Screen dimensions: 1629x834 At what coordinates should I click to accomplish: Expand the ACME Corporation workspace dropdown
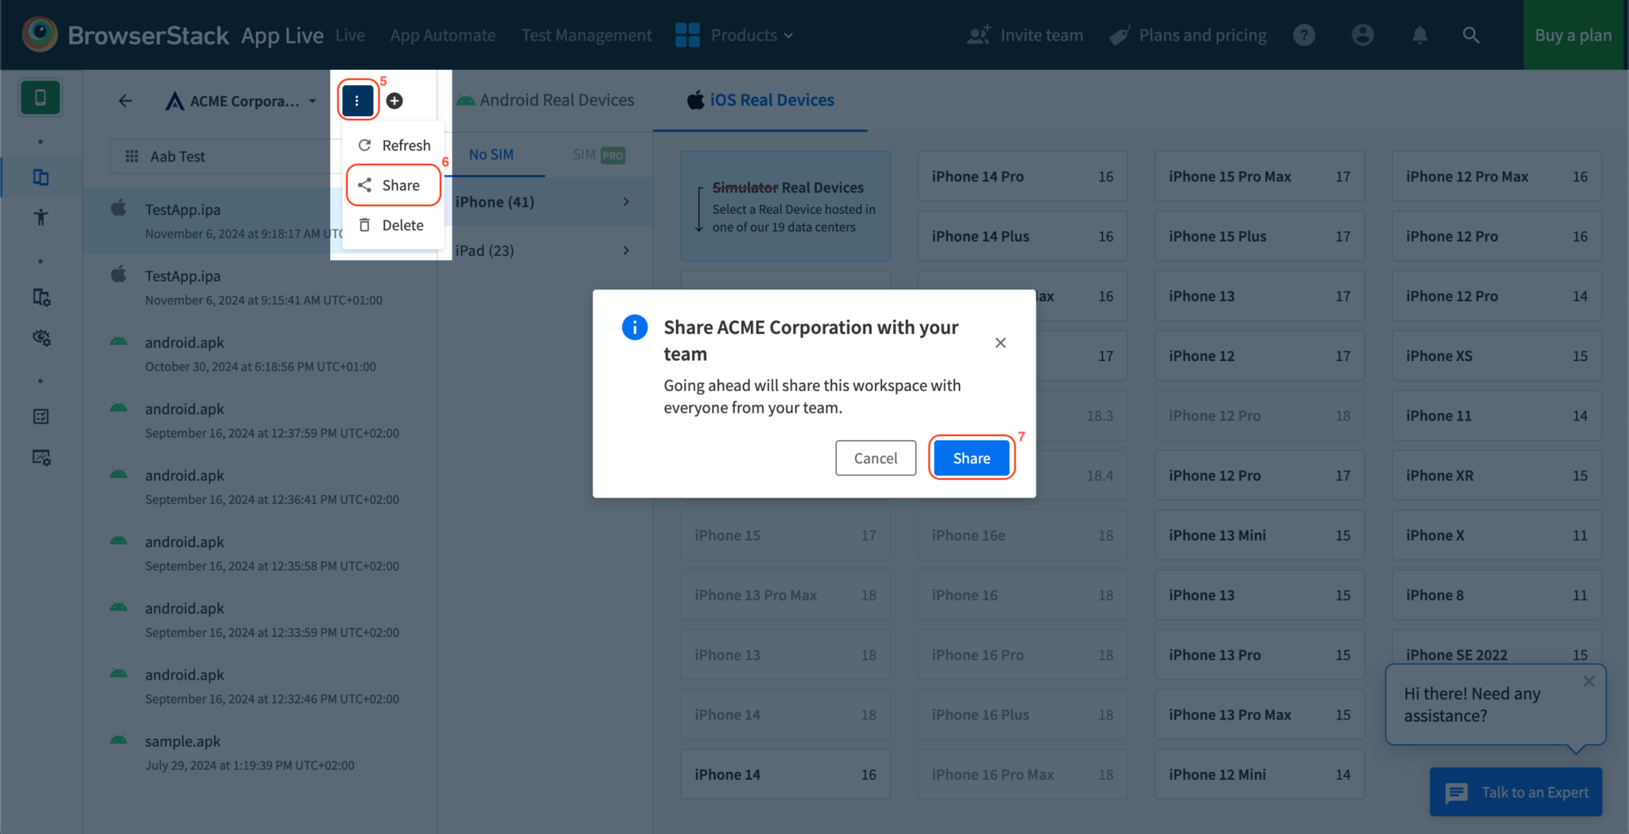click(312, 101)
